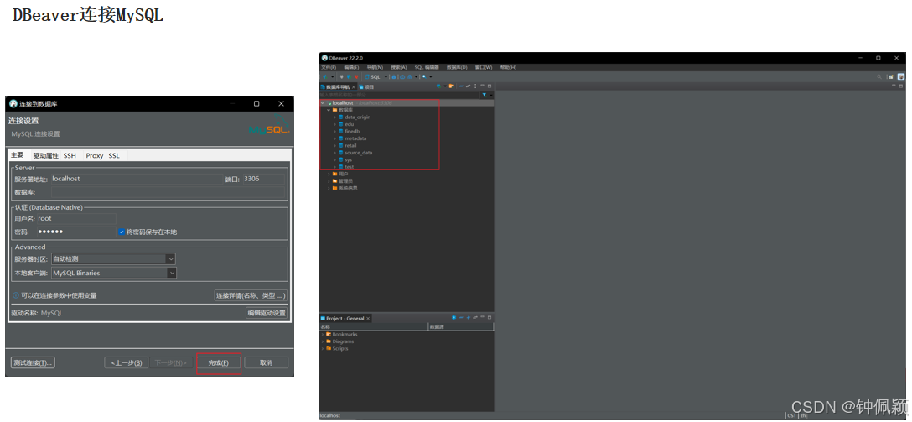
Task: Click the <上一步(B) button
Action: tap(127, 362)
